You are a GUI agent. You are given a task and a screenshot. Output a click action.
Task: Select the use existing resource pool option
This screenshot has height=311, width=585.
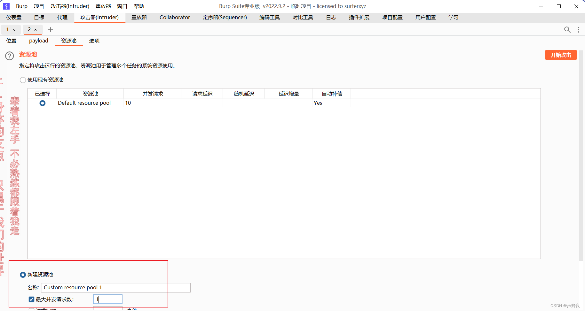point(23,80)
